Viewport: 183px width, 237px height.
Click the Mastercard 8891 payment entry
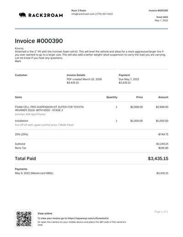tap(34, 173)
